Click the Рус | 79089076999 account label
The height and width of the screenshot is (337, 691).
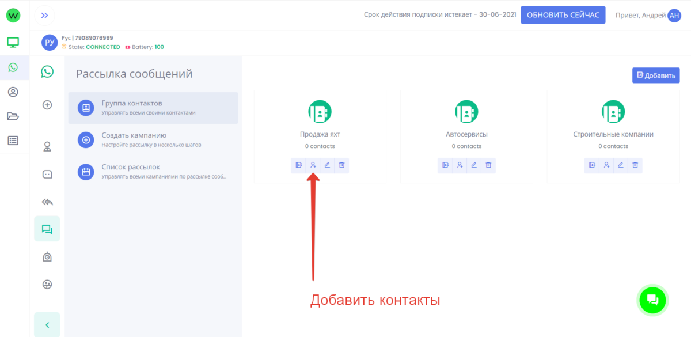pyautogui.click(x=87, y=38)
